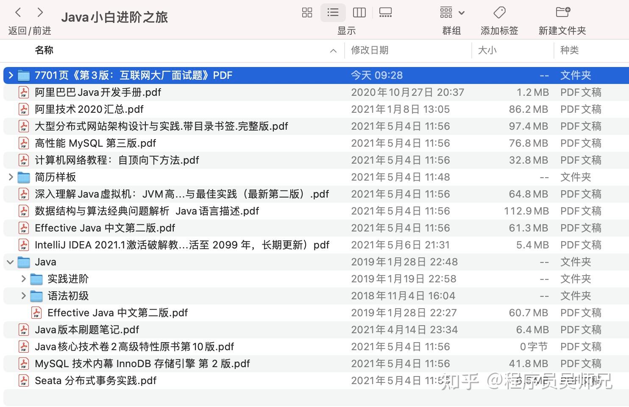Select 阿里技术2020汇总.pdf PDF icon
The width and height of the screenshot is (629, 407).
[x=24, y=109]
